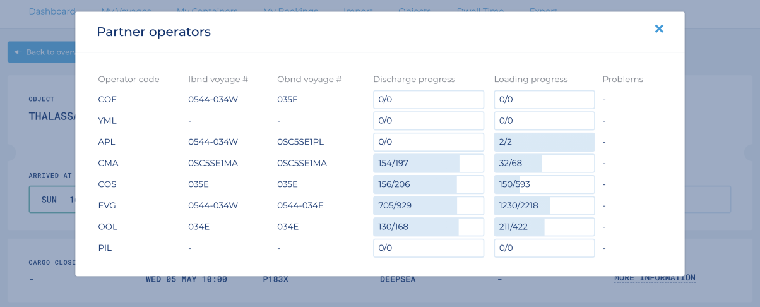The image size is (760, 307).
Task: Select operator code OOL
Action: tap(108, 227)
